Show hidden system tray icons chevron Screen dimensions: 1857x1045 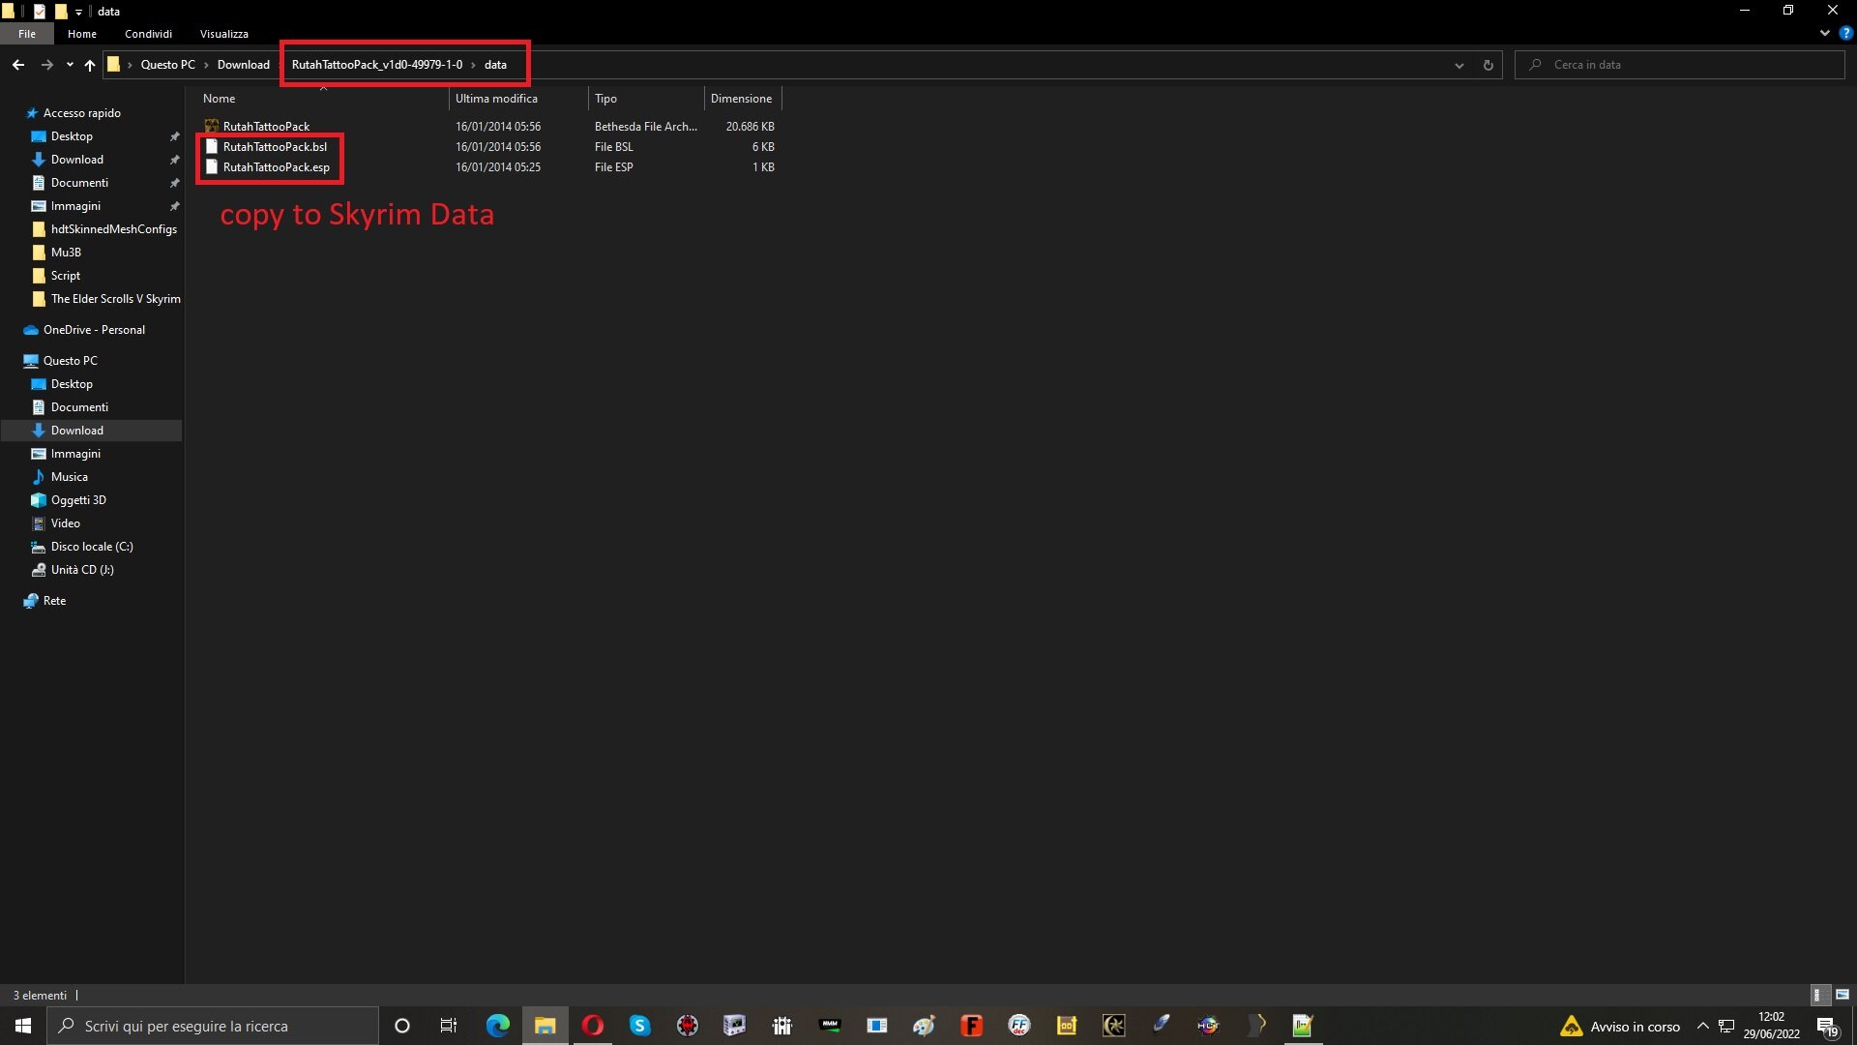coord(1703,1026)
